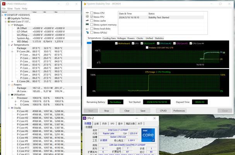
Task: Expand the VID (Max) voltage node
Action: click(12, 41)
